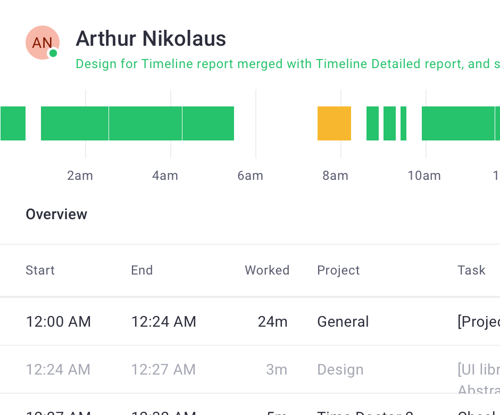
Task: Select the green block ending before 6am
Action: pos(208,123)
